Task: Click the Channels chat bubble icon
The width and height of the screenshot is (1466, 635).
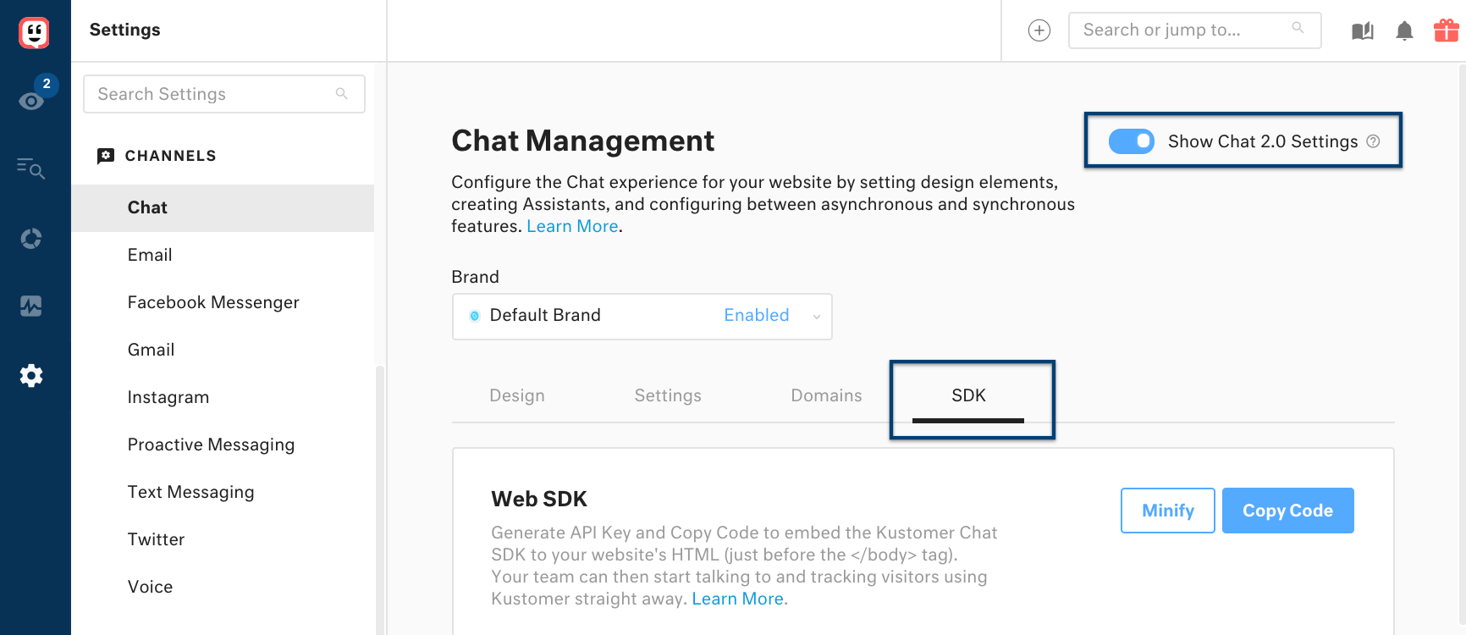Action: [106, 156]
